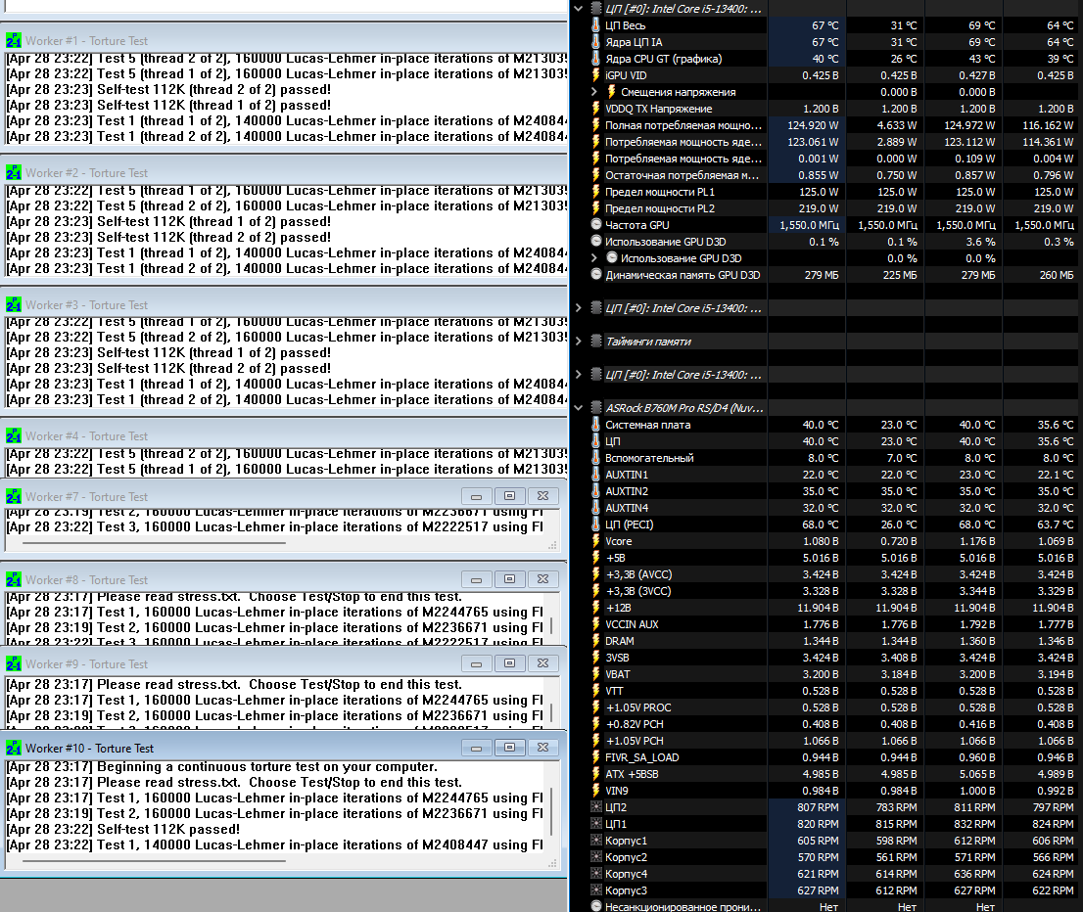Click the Worker #4 Torture Test window icon
Screen dimensions: 1083x912
point(13,435)
